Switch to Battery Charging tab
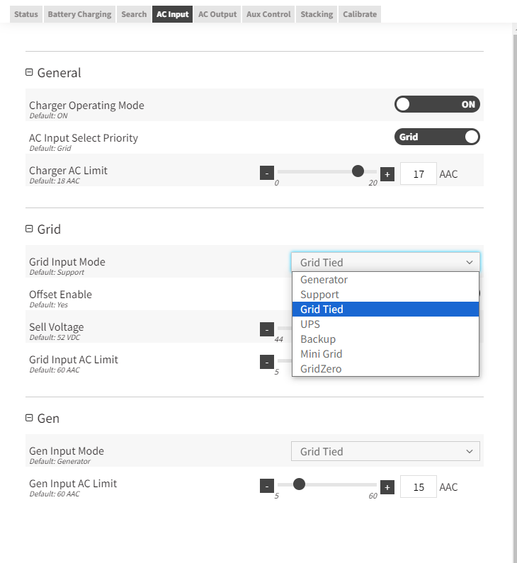 point(80,14)
